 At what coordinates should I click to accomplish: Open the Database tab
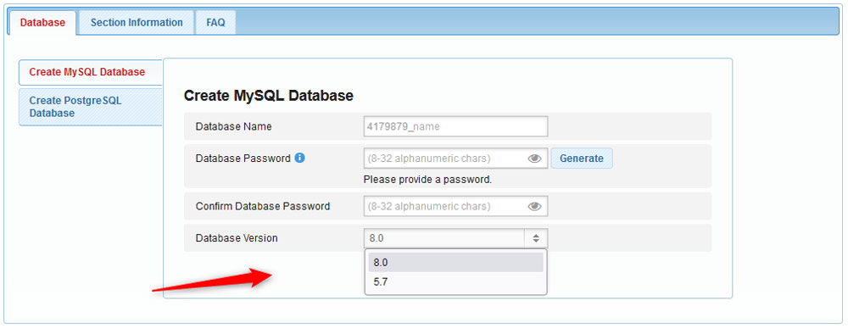(x=42, y=23)
